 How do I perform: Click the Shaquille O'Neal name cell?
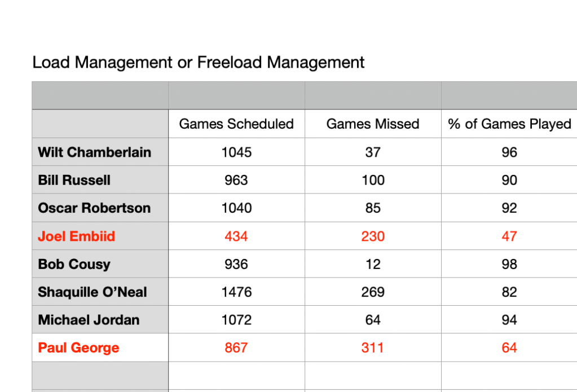click(93, 292)
